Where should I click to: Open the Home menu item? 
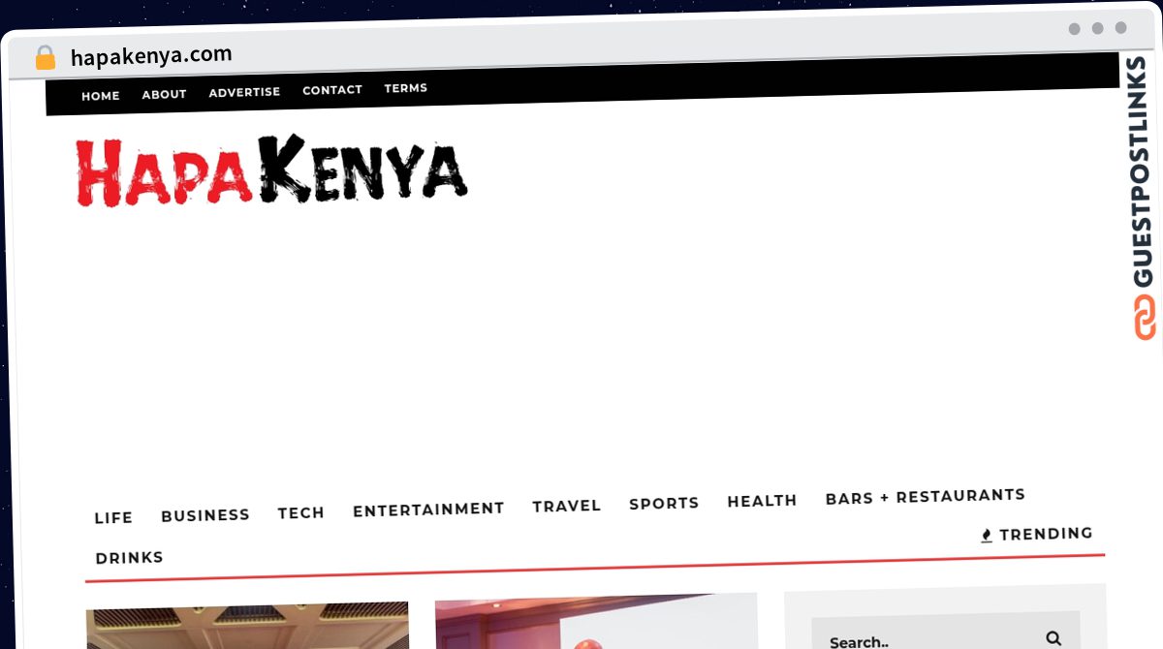(101, 96)
